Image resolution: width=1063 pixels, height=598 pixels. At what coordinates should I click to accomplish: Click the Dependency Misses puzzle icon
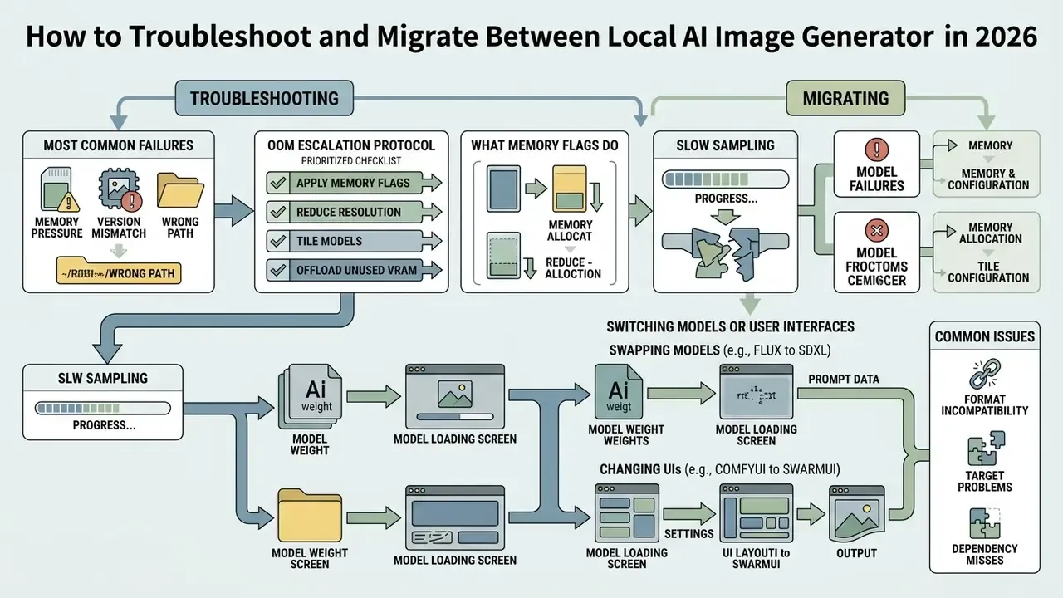pyautogui.click(x=984, y=525)
